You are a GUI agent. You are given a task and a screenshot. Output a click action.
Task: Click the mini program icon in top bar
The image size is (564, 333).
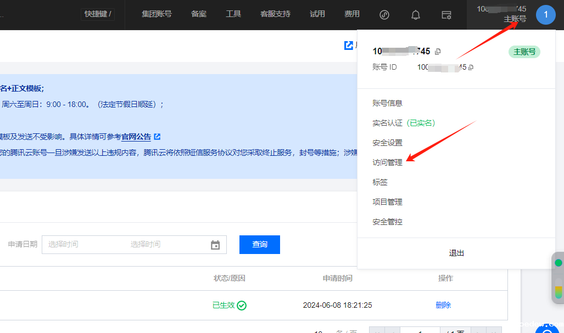point(384,15)
